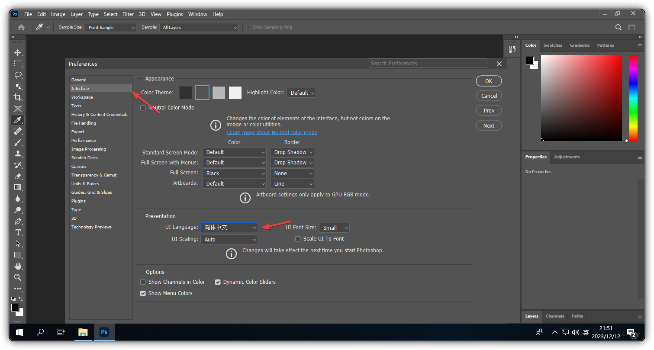The width and height of the screenshot is (654, 350).
Task: Go to previous preferences page with Prev
Action: [x=489, y=110]
